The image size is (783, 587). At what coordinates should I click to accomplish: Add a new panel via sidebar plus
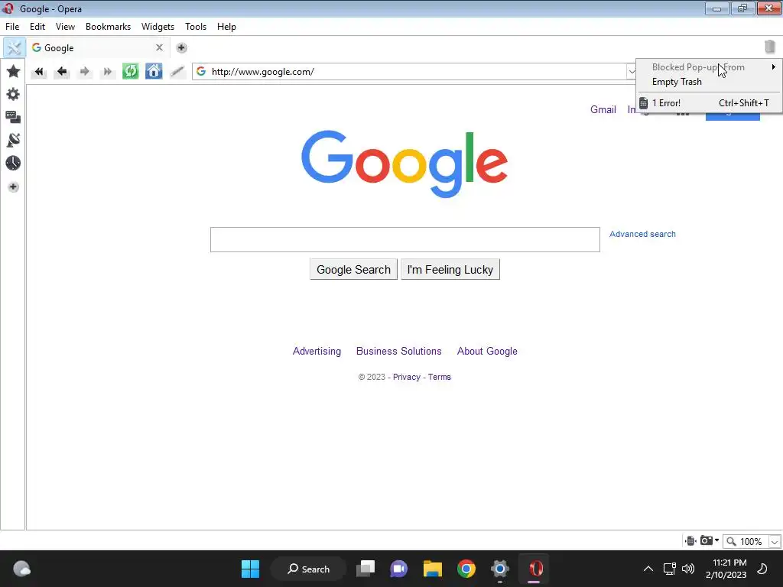click(x=14, y=186)
